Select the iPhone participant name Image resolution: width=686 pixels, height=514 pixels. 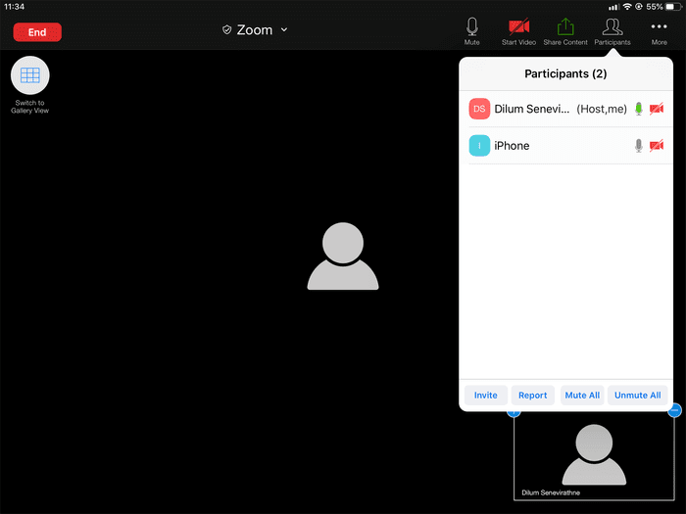[512, 146]
